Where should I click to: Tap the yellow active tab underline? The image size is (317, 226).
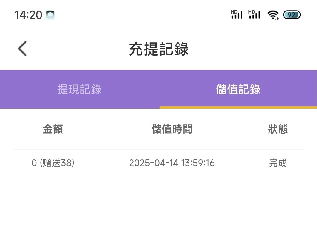tap(238, 107)
